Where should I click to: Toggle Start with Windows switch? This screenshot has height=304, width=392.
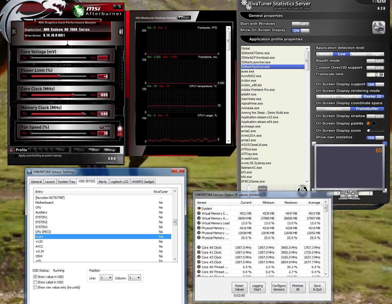point(300,24)
